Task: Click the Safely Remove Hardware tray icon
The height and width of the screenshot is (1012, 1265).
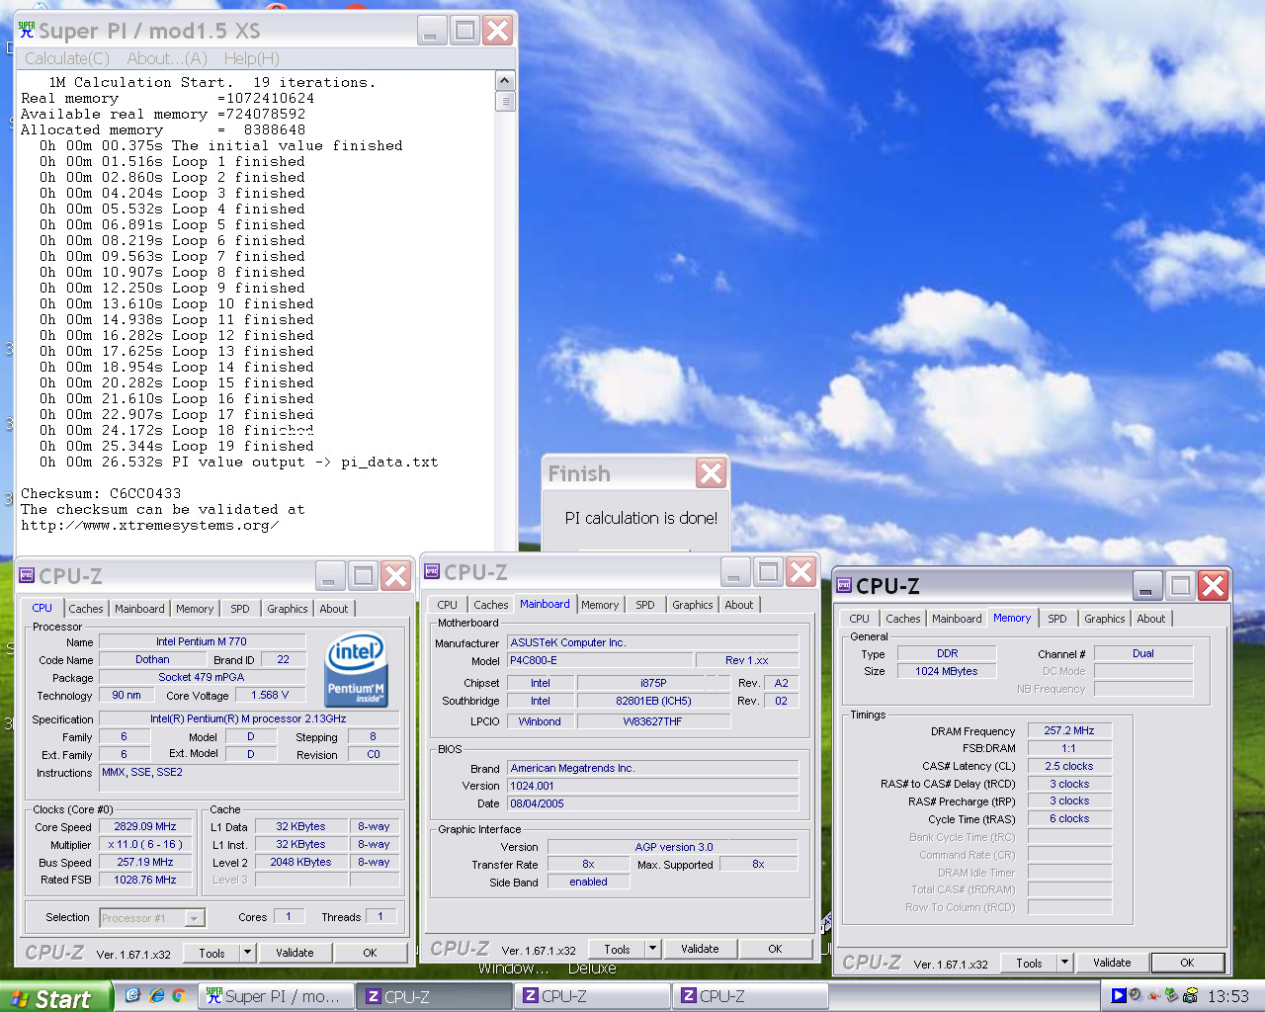Action: coord(1171,995)
